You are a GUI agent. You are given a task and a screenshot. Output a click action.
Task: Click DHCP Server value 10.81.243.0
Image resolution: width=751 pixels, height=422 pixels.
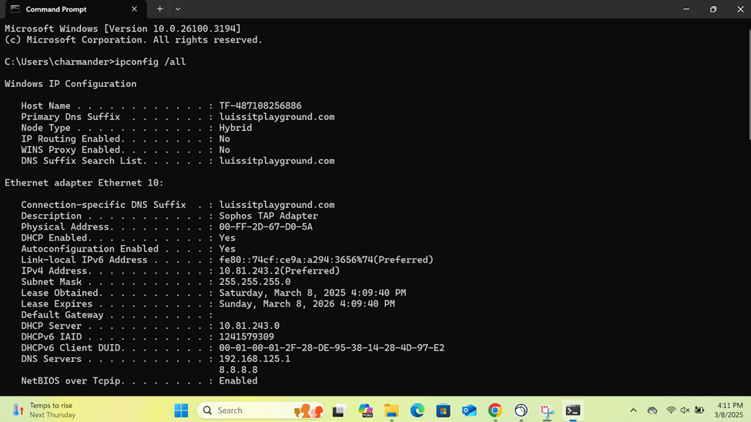point(249,327)
